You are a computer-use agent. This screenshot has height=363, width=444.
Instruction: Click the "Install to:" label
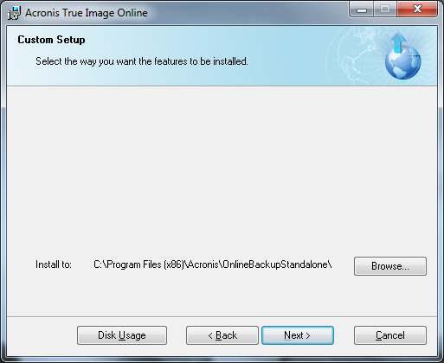pyautogui.click(x=54, y=264)
